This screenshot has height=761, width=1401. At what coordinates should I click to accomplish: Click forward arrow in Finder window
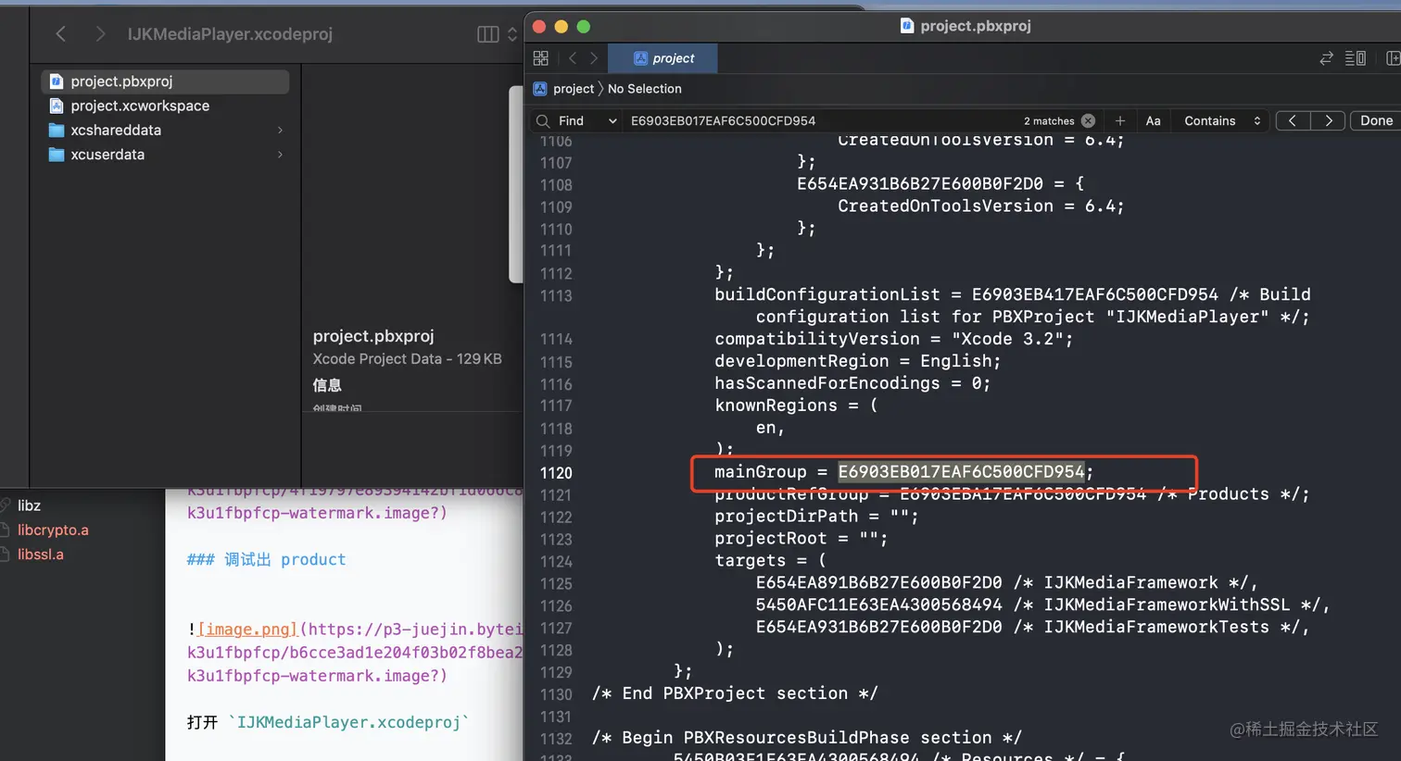[x=100, y=34]
